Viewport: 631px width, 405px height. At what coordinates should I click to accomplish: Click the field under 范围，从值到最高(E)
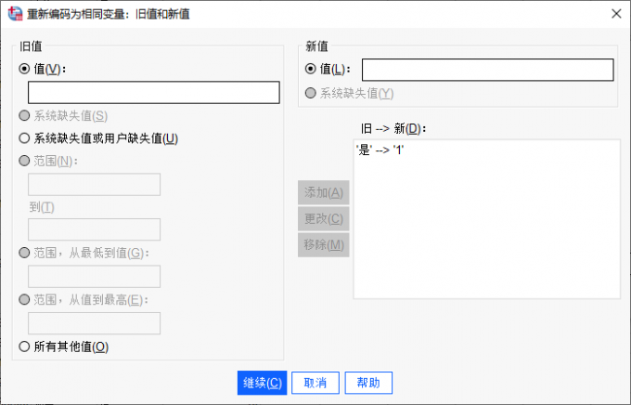coord(94,323)
